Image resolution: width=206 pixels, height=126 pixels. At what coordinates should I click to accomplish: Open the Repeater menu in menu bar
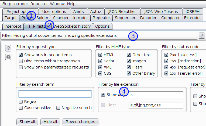(x=39, y=4)
